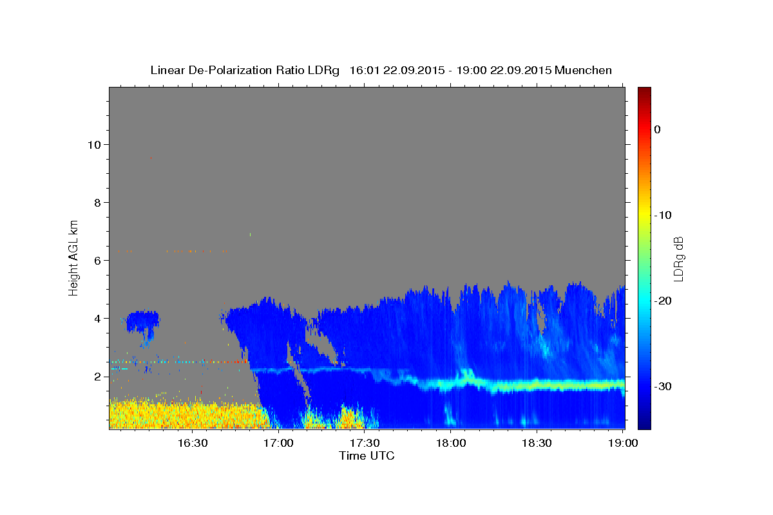Click the 17:00 time tick label

point(279,443)
